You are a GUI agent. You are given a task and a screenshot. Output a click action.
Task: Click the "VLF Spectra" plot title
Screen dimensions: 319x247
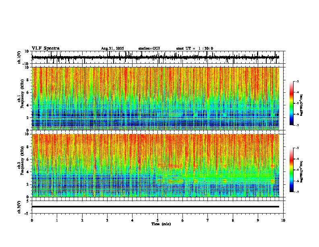coord(46,48)
